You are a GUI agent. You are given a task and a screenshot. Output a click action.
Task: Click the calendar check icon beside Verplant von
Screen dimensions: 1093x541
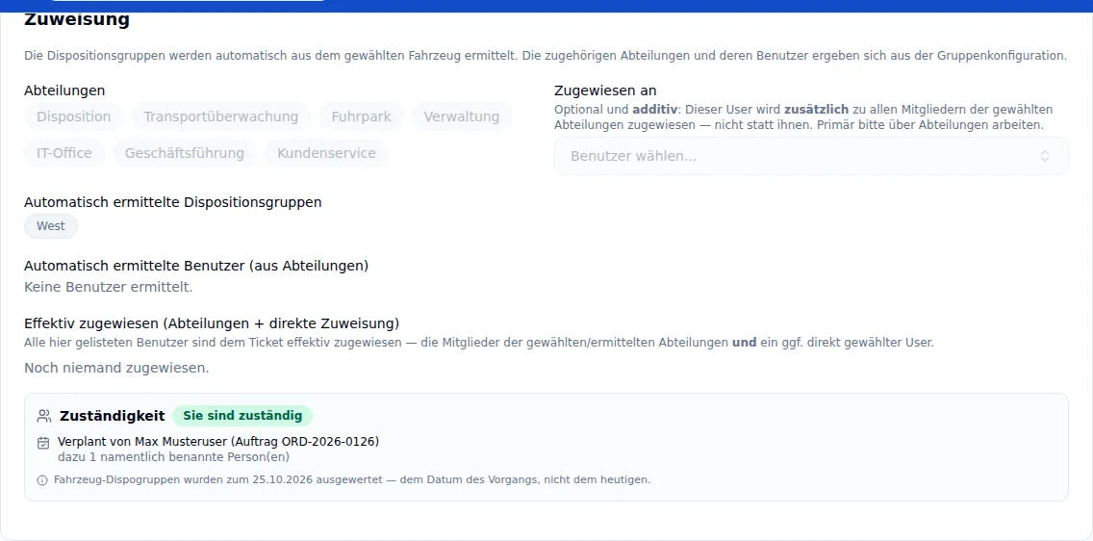tap(43, 442)
